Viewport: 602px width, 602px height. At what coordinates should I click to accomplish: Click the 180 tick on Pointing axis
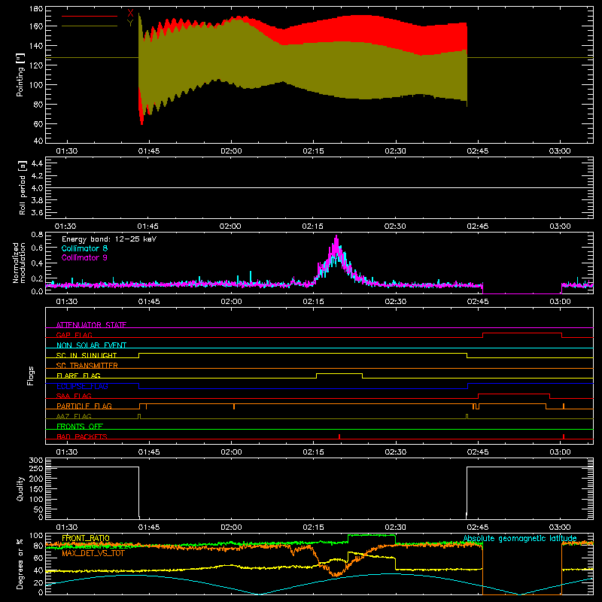click(36, 9)
